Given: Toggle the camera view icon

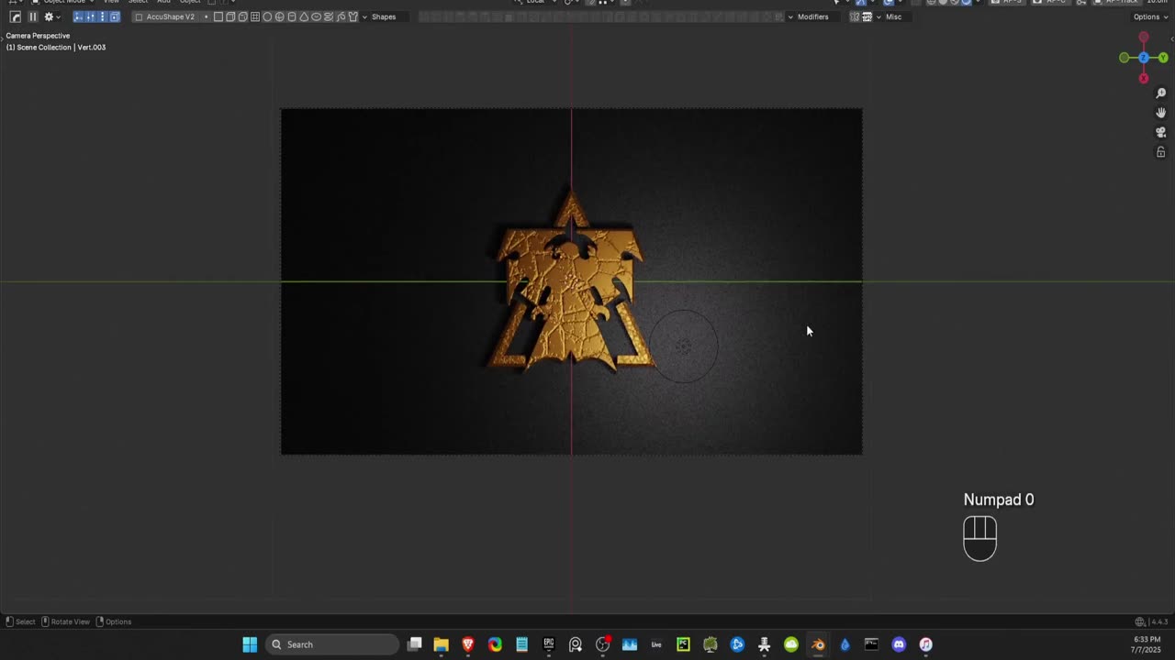Looking at the screenshot, I should coord(1160,132).
